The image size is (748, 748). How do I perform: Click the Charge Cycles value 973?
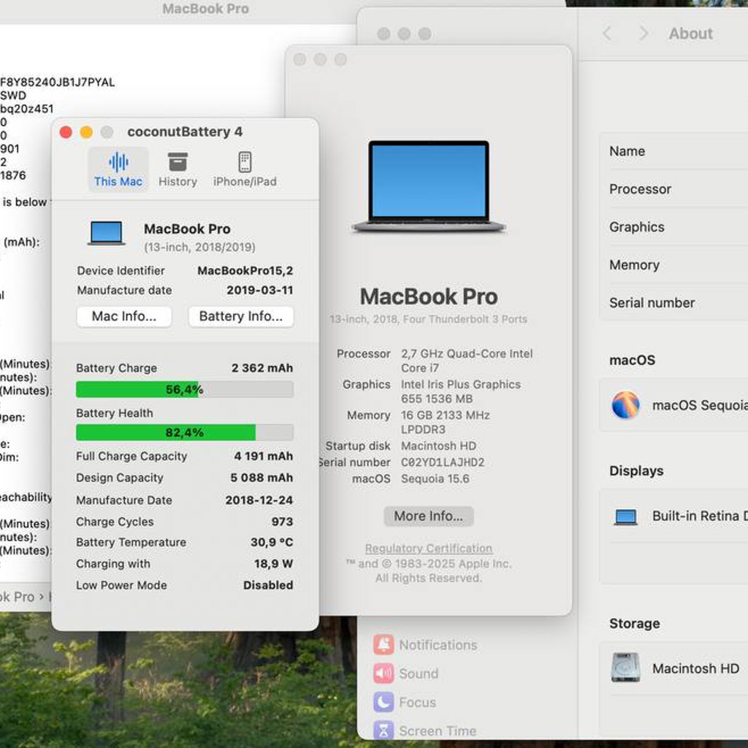[x=282, y=522]
